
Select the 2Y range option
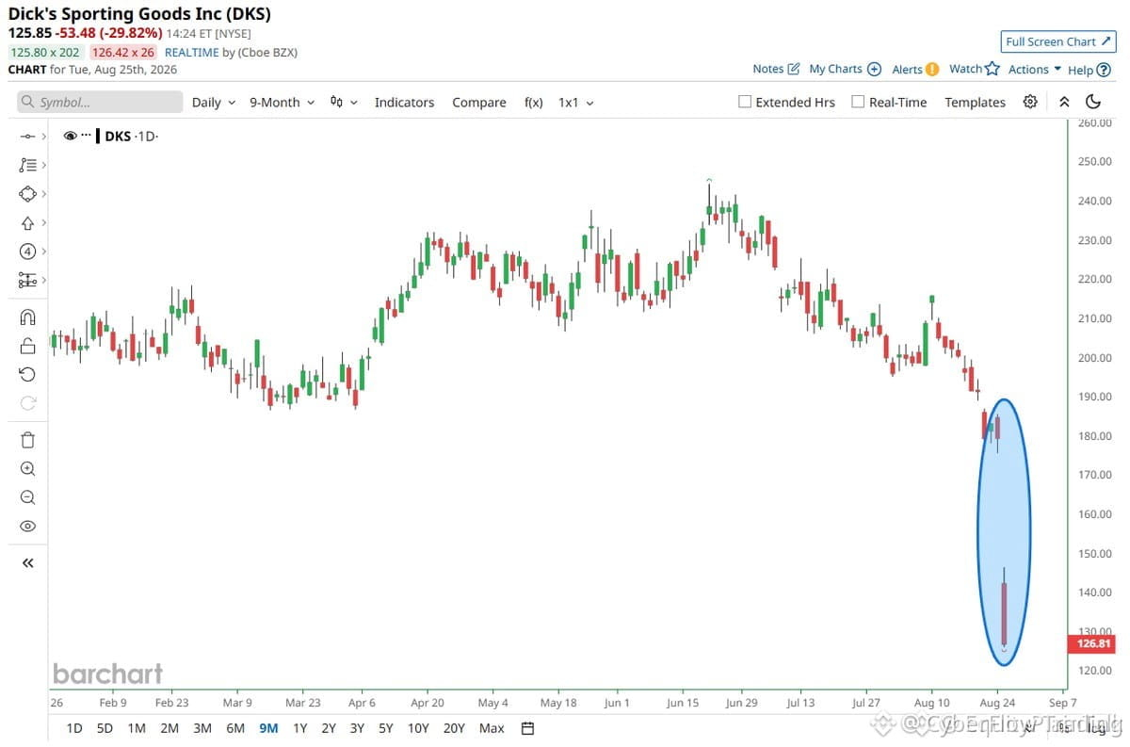click(329, 728)
